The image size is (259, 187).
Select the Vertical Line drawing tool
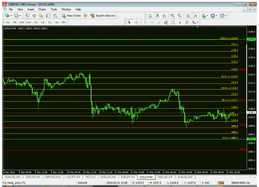point(145,22)
